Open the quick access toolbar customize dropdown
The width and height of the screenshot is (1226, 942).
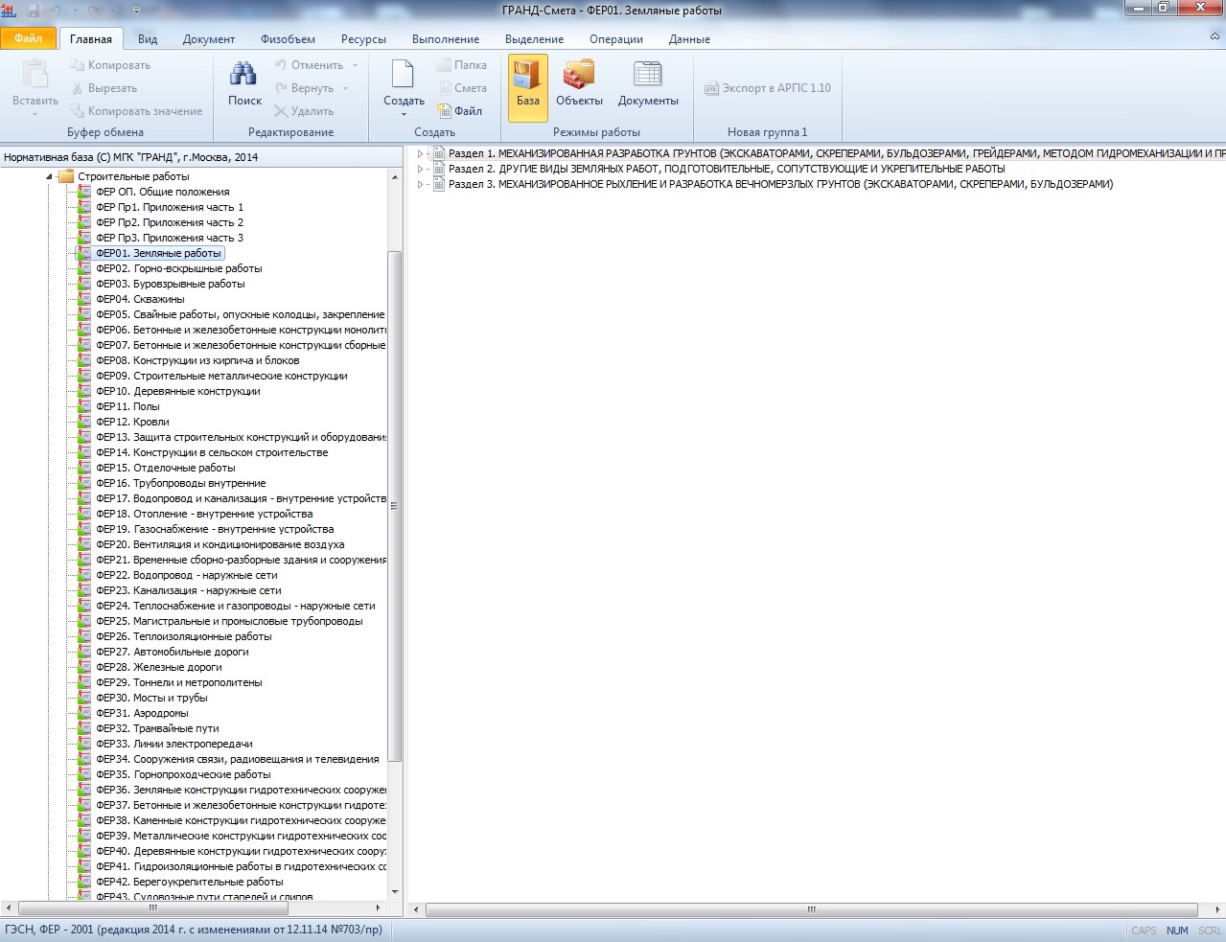click(136, 11)
